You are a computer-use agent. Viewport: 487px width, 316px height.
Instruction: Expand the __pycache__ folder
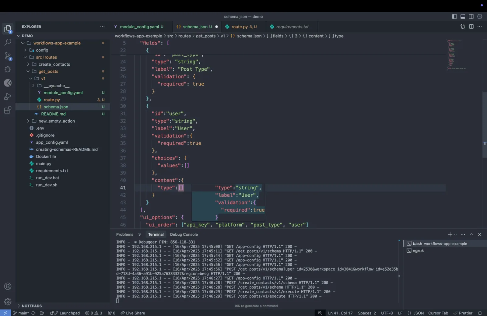[x=63, y=86]
